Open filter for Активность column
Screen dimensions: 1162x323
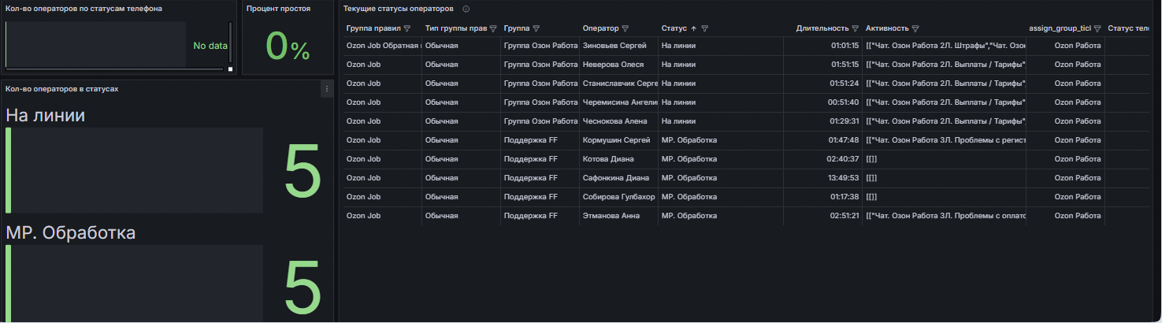click(x=915, y=28)
